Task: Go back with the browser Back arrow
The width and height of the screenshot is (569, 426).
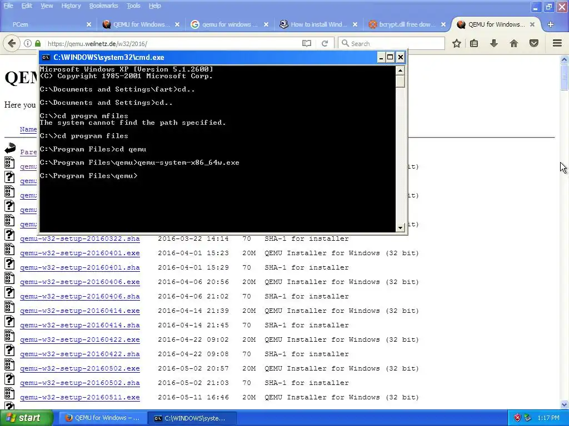Action: coord(11,43)
